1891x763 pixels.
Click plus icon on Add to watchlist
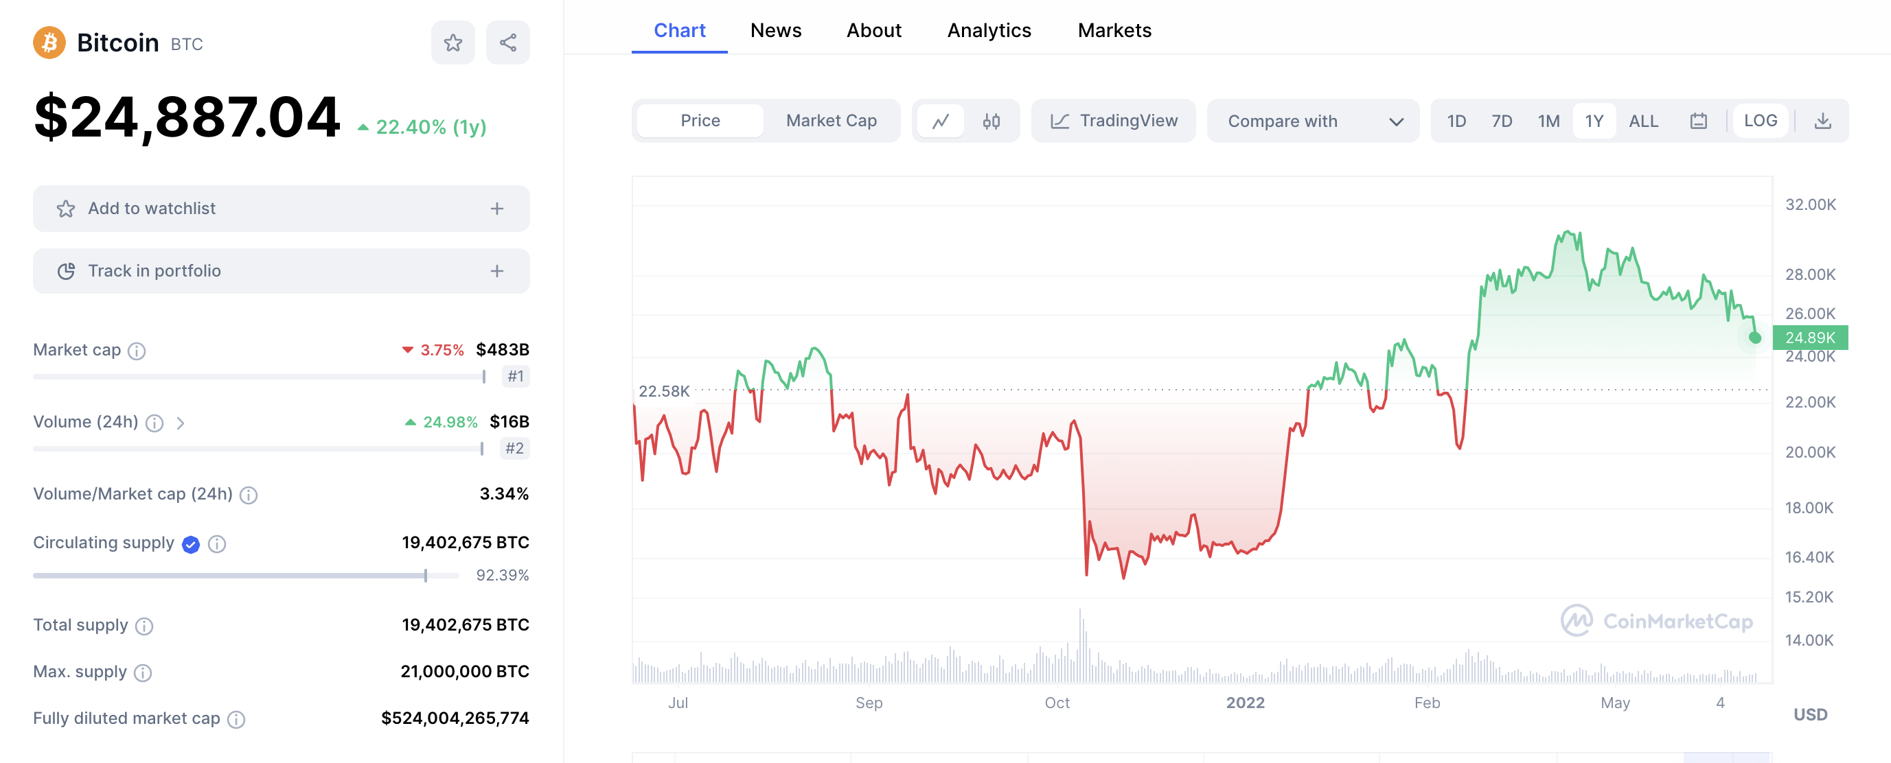497,209
